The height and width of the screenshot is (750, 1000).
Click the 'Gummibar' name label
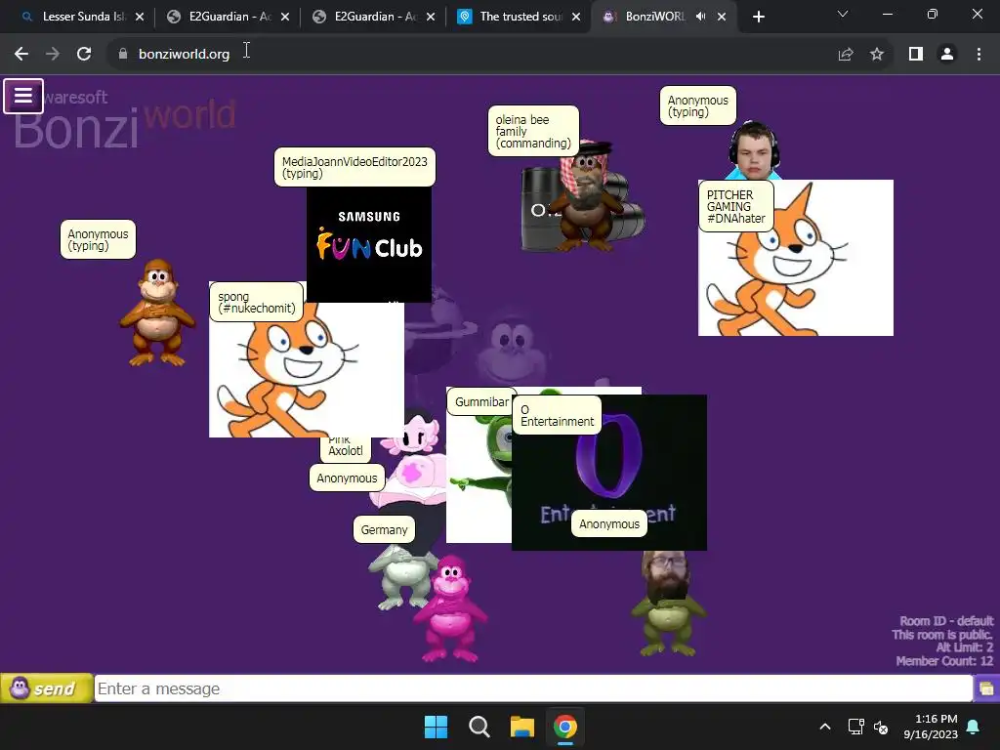481,401
